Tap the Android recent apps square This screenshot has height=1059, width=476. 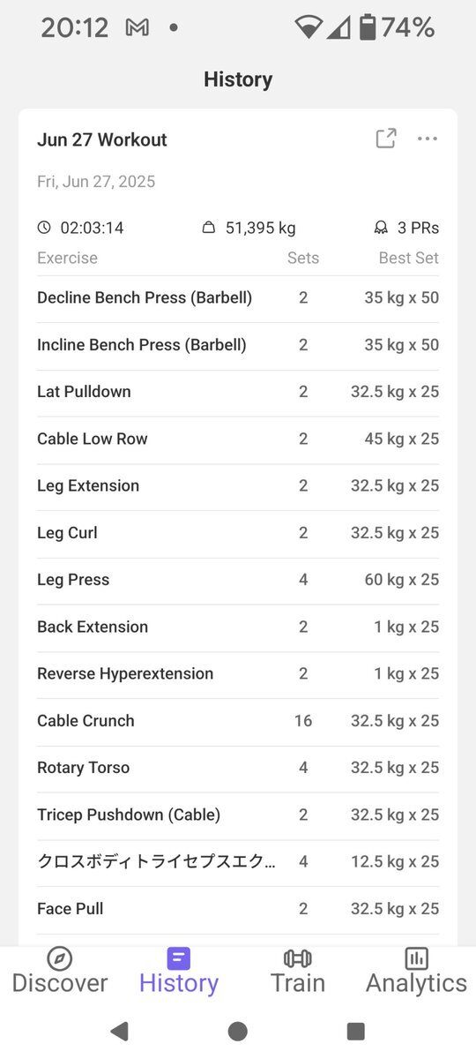pos(356,1031)
